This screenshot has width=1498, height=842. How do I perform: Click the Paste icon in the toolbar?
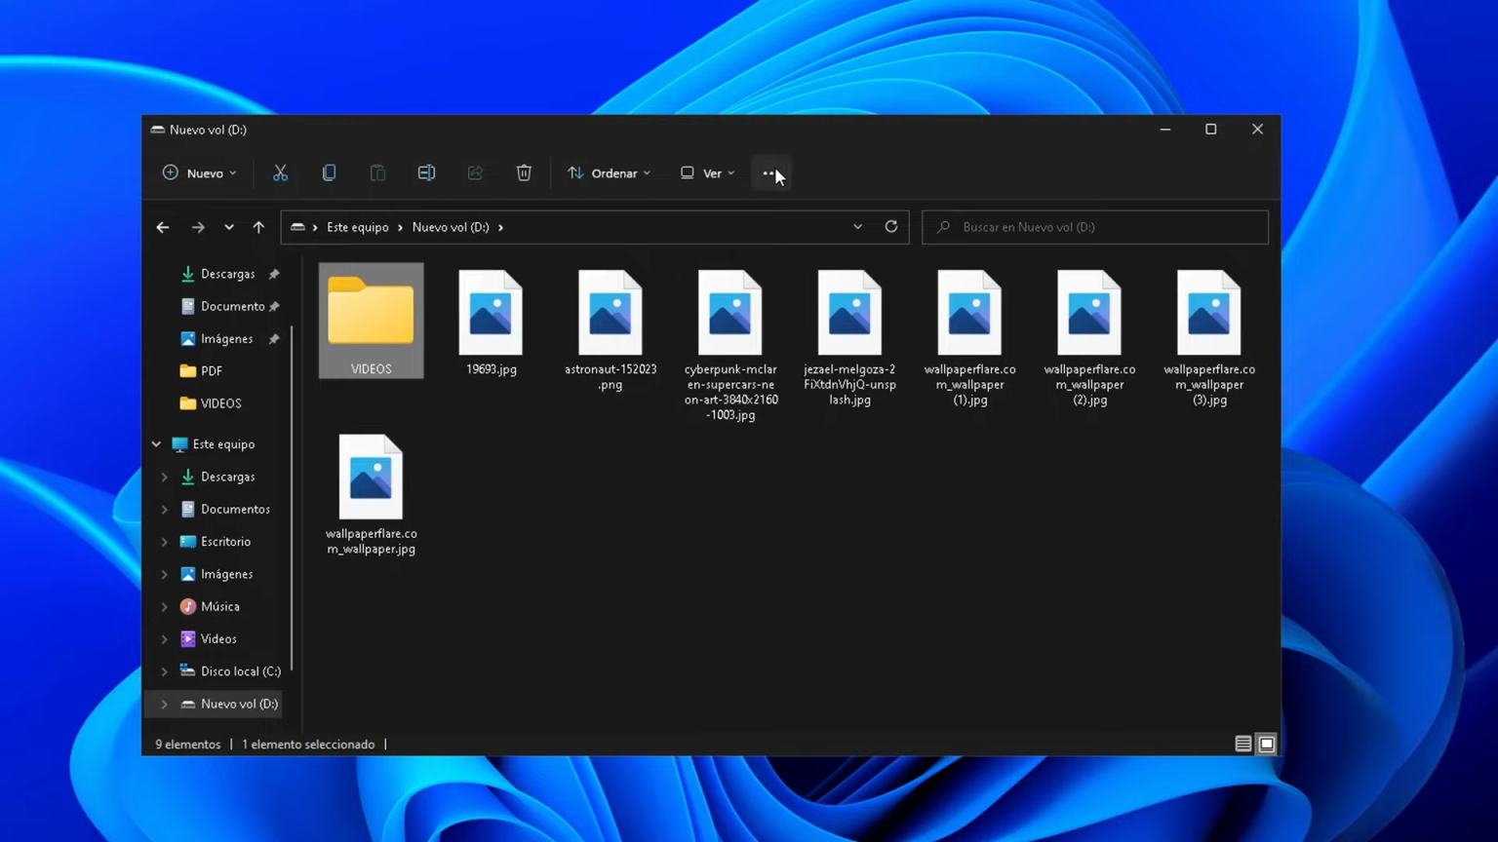(377, 172)
